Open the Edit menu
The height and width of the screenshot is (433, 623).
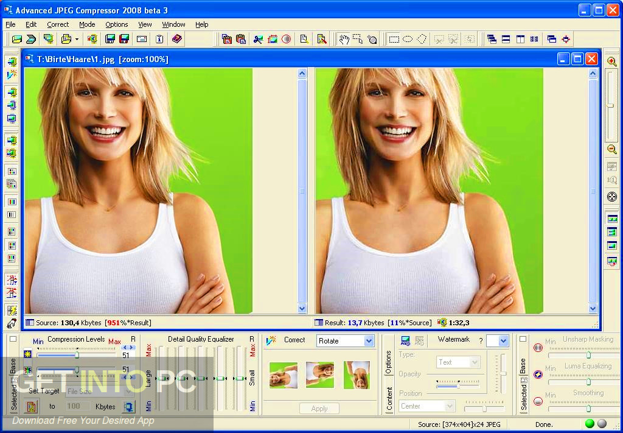(x=31, y=24)
